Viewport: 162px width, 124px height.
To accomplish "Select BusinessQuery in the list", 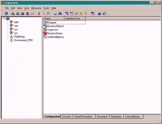I will tap(55, 33).
